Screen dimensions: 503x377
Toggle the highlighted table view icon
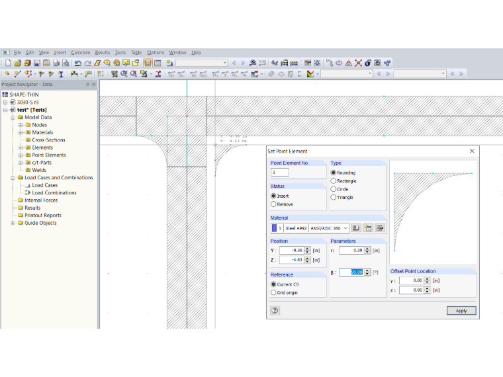(x=148, y=63)
